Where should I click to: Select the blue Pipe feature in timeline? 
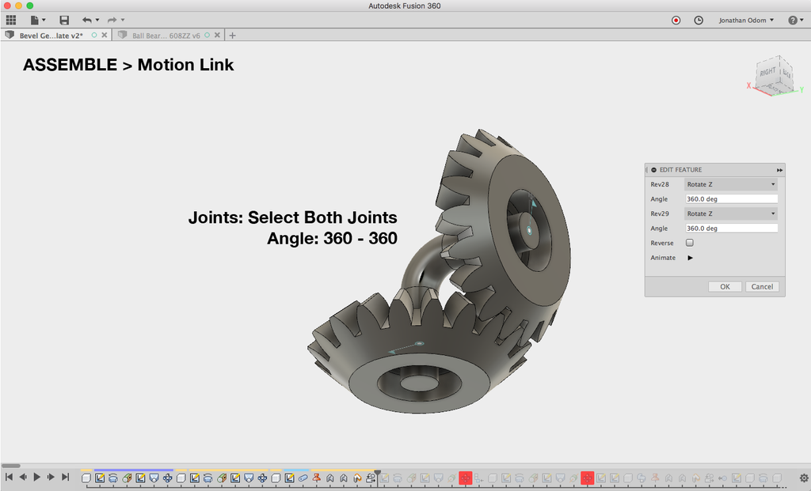point(303,478)
